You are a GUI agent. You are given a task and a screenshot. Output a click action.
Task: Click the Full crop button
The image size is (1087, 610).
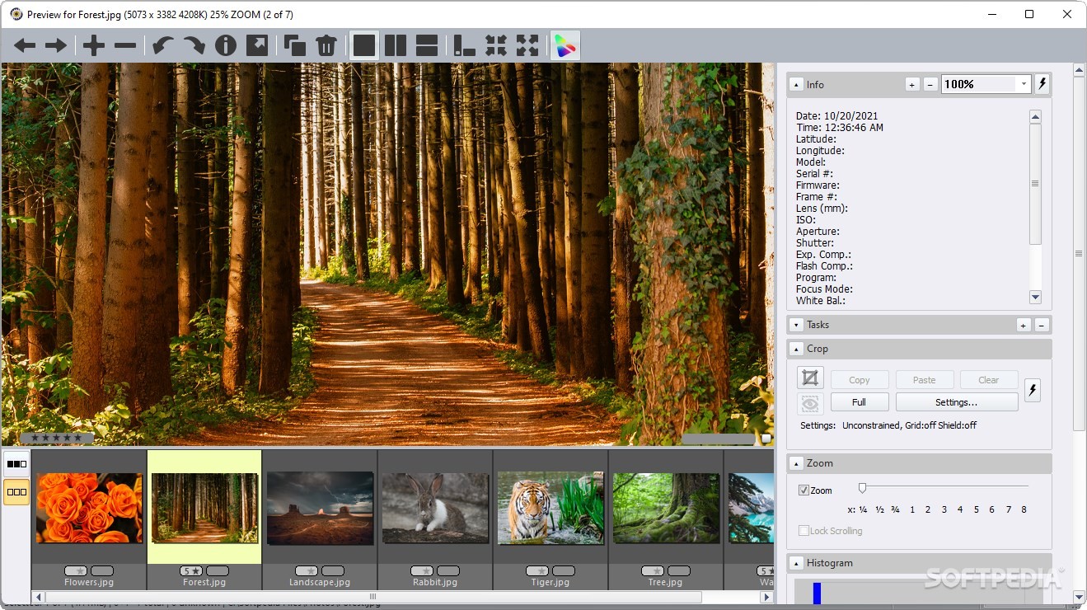859,401
